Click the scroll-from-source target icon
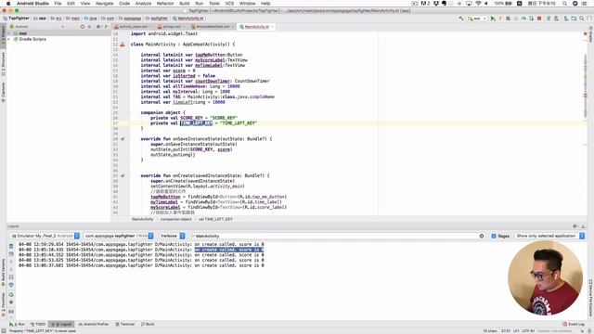 coord(83,27)
